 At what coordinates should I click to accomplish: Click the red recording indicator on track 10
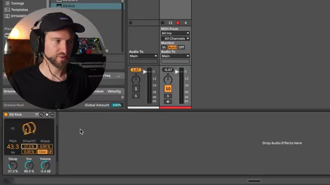tap(178, 23)
